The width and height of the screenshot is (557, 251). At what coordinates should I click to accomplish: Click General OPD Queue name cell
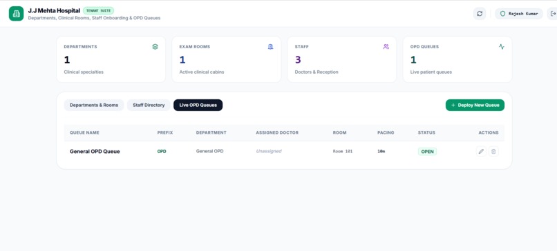pyautogui.click(x=95, y=152)
